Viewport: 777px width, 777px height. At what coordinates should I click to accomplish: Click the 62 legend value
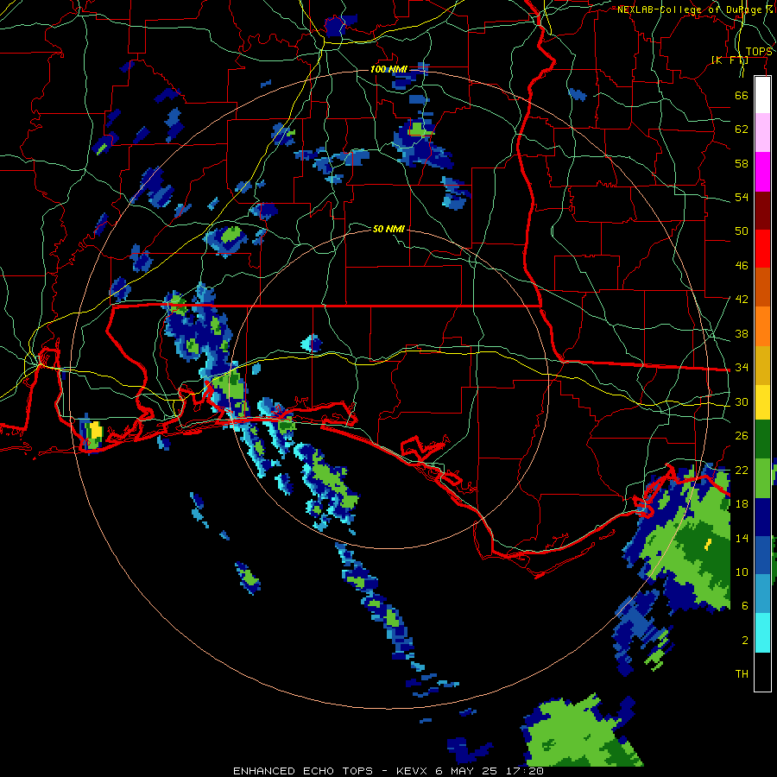(742, 129)
